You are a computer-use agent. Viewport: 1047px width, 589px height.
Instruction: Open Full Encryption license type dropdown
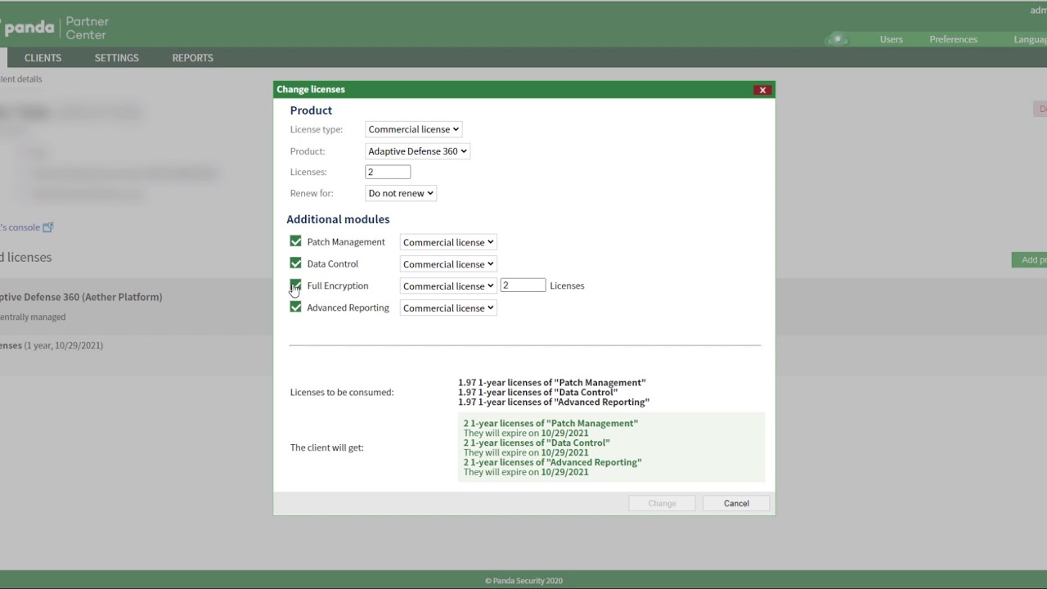[448, 286]
